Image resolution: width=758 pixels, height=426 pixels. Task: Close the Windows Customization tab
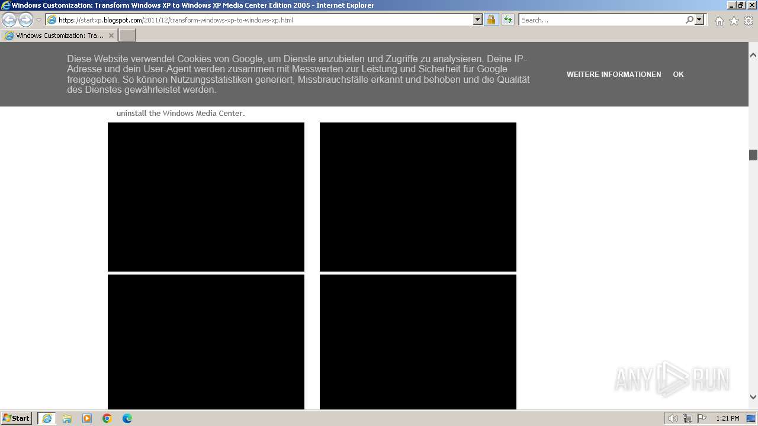pos(111,35)
